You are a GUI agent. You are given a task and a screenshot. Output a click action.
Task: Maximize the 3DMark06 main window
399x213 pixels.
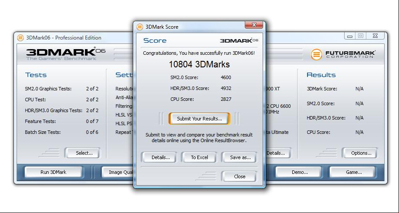tap(361, 36)
